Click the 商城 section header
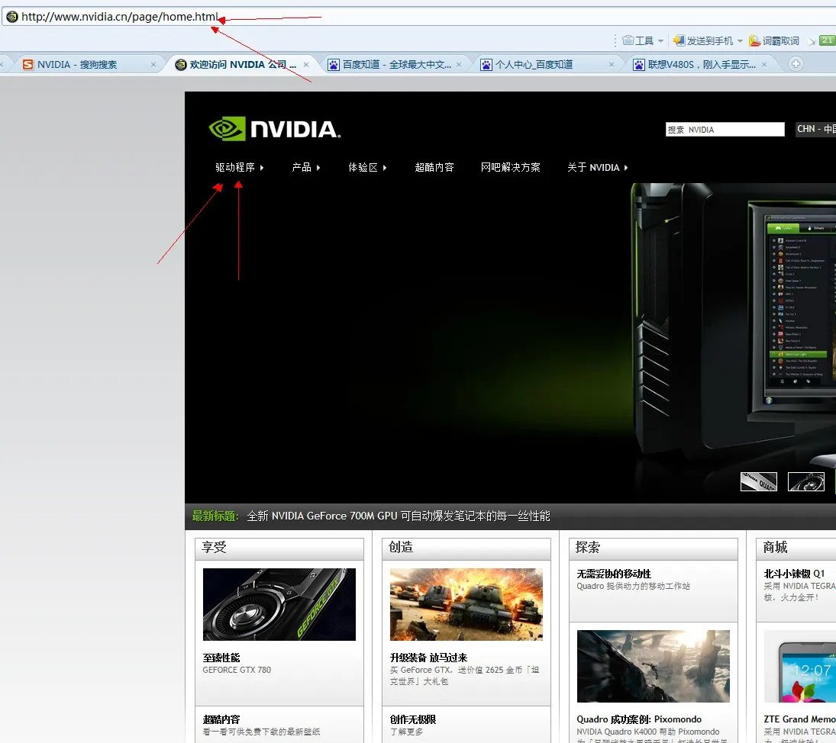836x743 pixels. [x=796, y=548]
